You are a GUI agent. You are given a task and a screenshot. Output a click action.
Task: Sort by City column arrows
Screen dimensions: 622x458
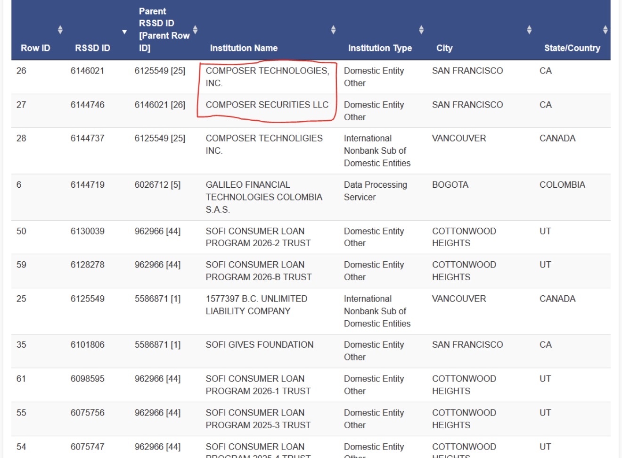[x=529, y=30]
